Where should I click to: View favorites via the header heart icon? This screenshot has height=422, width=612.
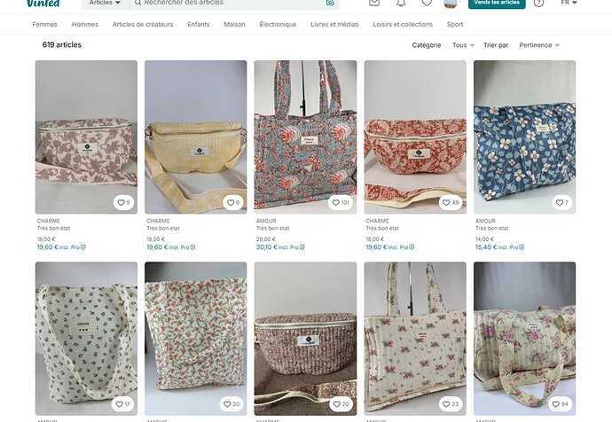(427, 3)
